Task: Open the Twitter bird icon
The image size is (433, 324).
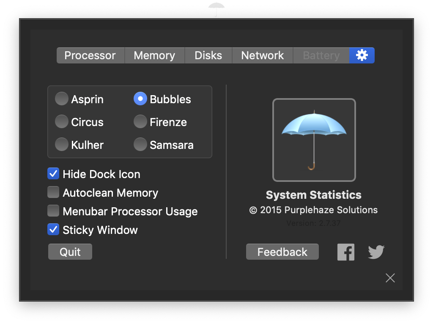Action: click(376, 252)
